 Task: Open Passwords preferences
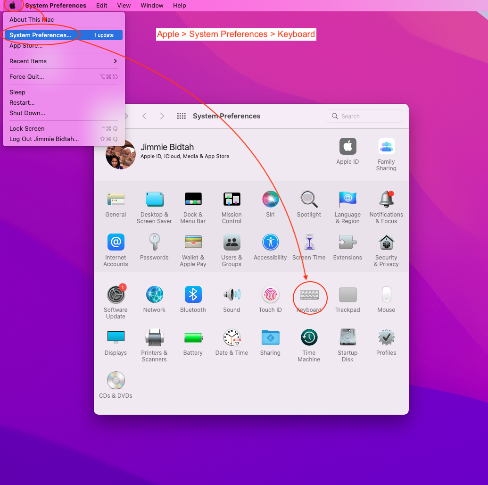154,247
